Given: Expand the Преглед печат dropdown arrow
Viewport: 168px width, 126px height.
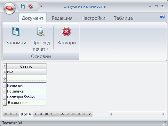Looking at the screenshot, I should tap(47, 49).
